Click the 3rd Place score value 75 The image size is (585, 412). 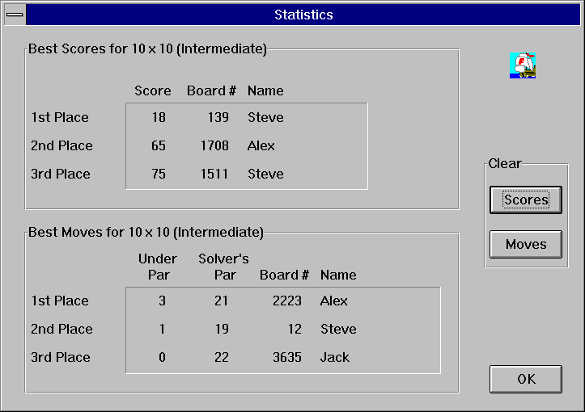158,174
